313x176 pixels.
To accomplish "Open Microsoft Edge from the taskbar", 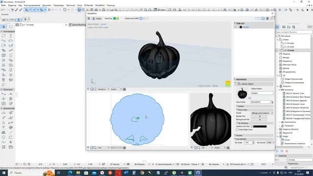I will point(70,173).
